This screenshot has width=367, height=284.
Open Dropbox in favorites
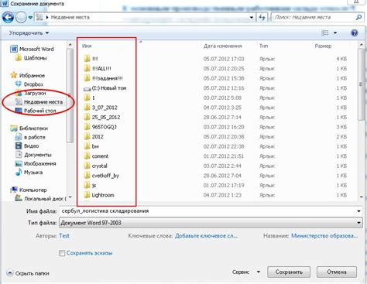point(29,84)
